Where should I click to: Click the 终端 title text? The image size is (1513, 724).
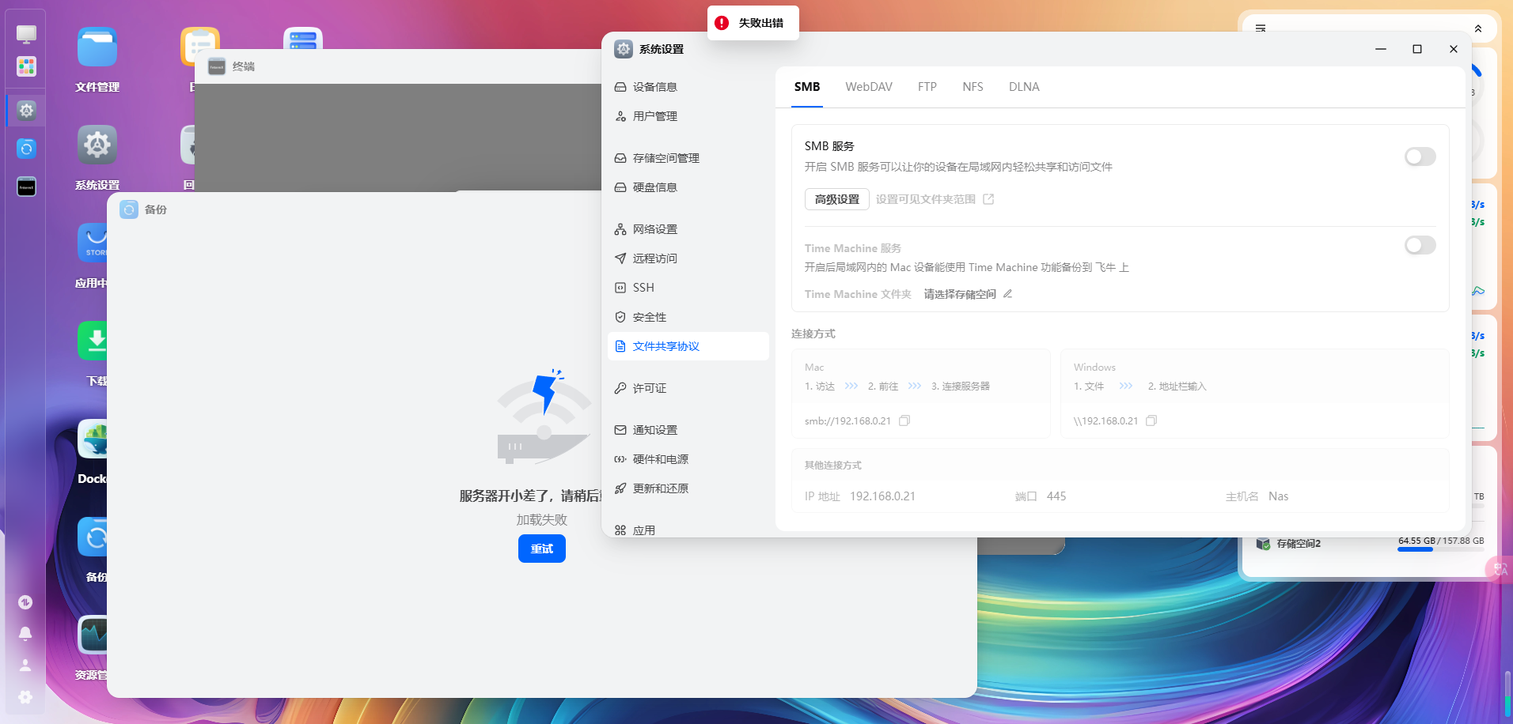(244, 67)
